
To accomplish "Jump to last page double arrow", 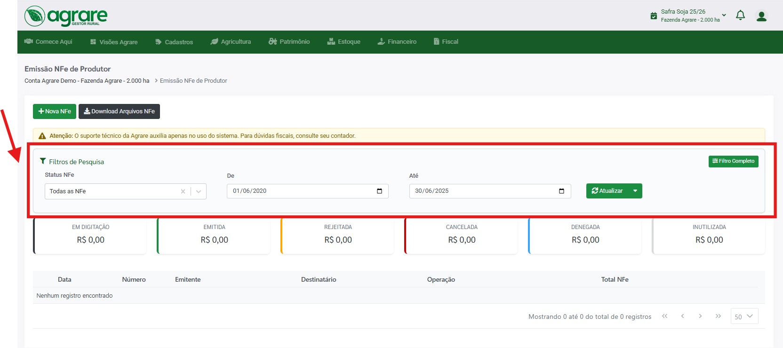I will (x=718, y=316).
